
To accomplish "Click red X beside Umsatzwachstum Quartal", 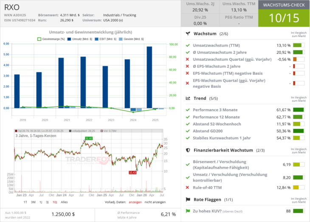I will click(x=187, y=59).
